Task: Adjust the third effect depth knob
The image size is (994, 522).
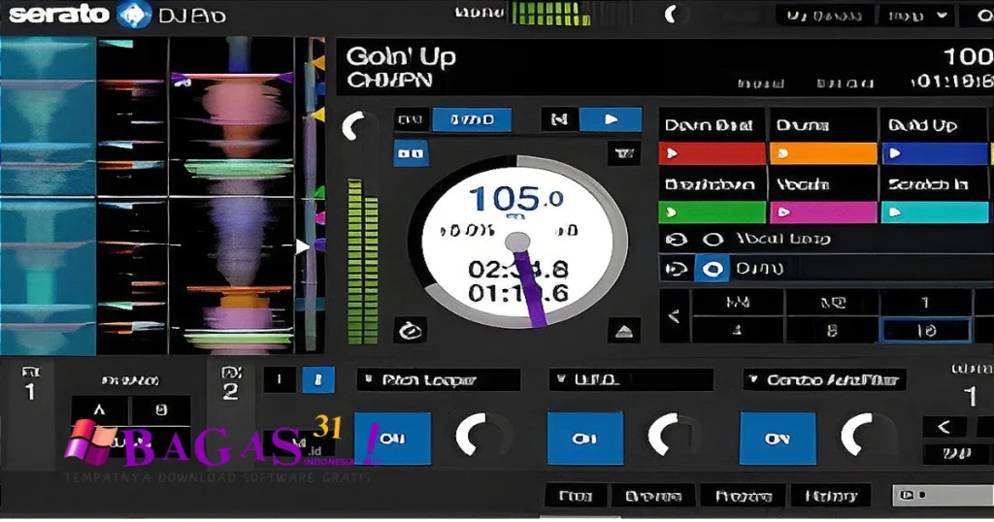Action: pyautogui.click(x=865, y=436)
